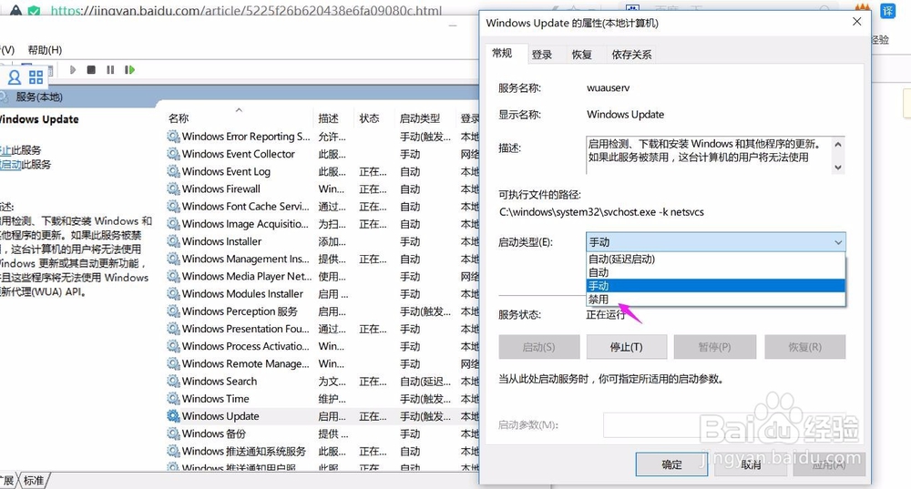Screen dimensions: 911x489
Task: Click the 确定 button
Action: (671, 464)
